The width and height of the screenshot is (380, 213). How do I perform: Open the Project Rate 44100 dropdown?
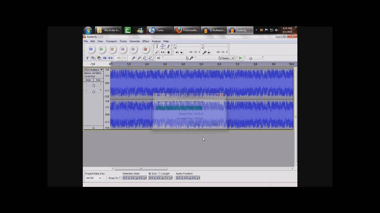click(100, 178)
